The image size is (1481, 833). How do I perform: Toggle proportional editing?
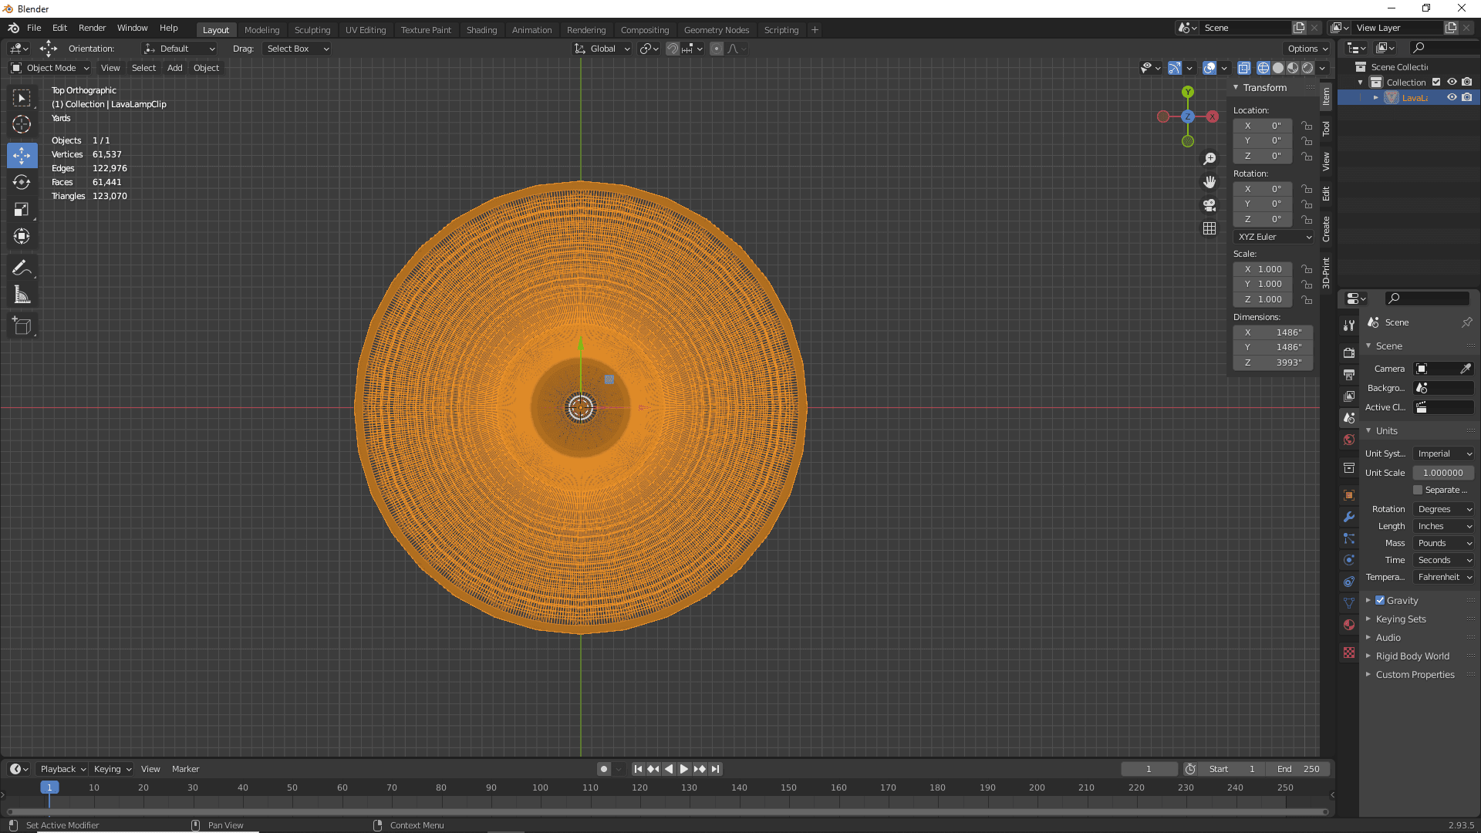717,49
